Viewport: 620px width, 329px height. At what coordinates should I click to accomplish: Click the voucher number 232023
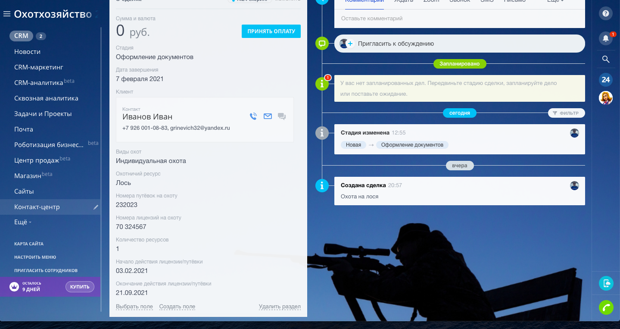tap(127, 205)
